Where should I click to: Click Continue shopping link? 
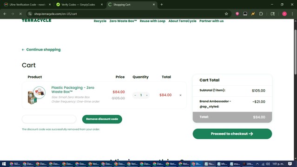coord(41,49)
